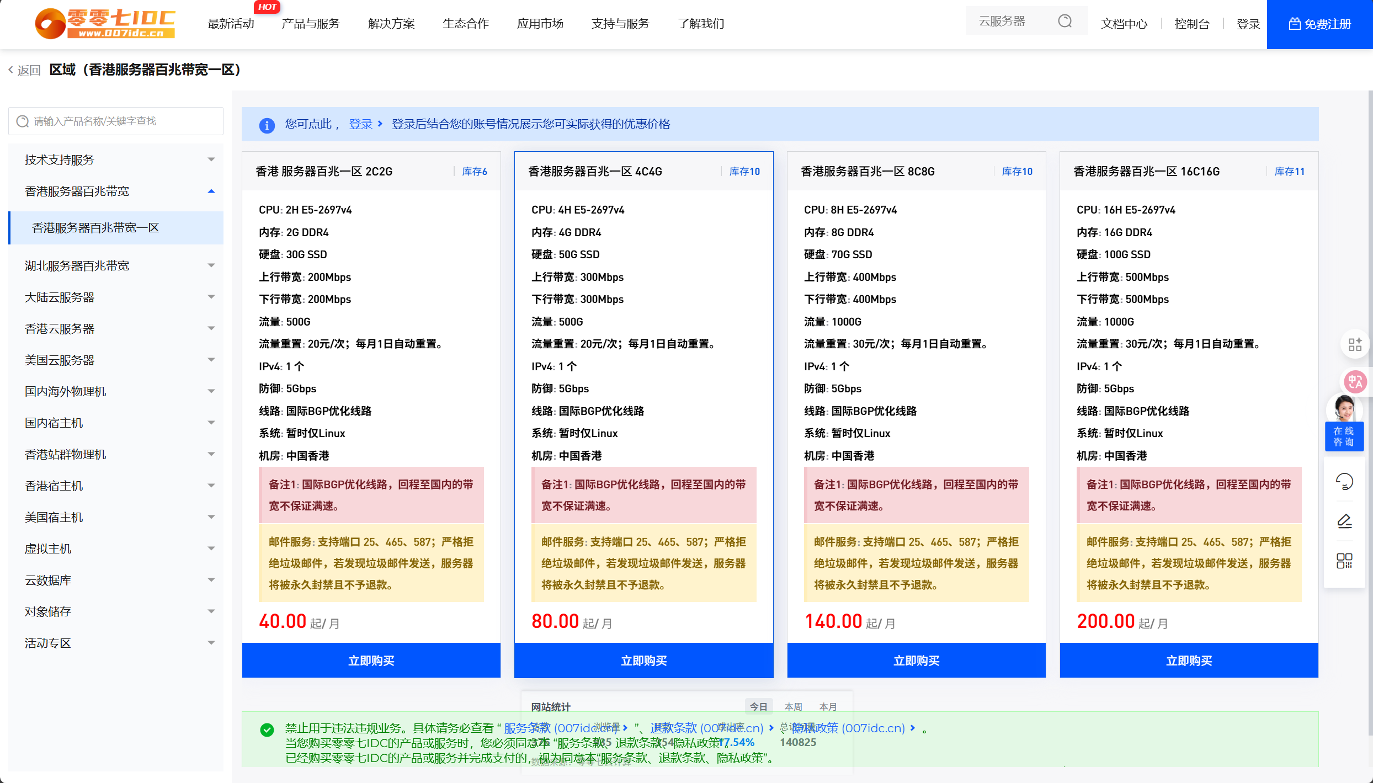Click the blue info icon in login banner

click(x=267, y=125)
